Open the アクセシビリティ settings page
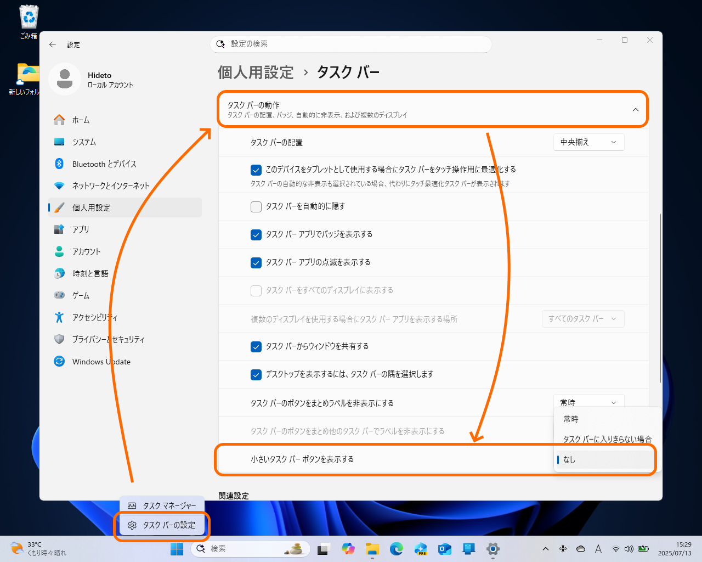 click(95, 317)
